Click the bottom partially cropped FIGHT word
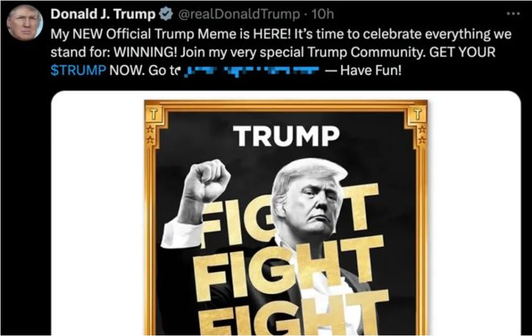532x336 pixels. click(x=293, y=313)
